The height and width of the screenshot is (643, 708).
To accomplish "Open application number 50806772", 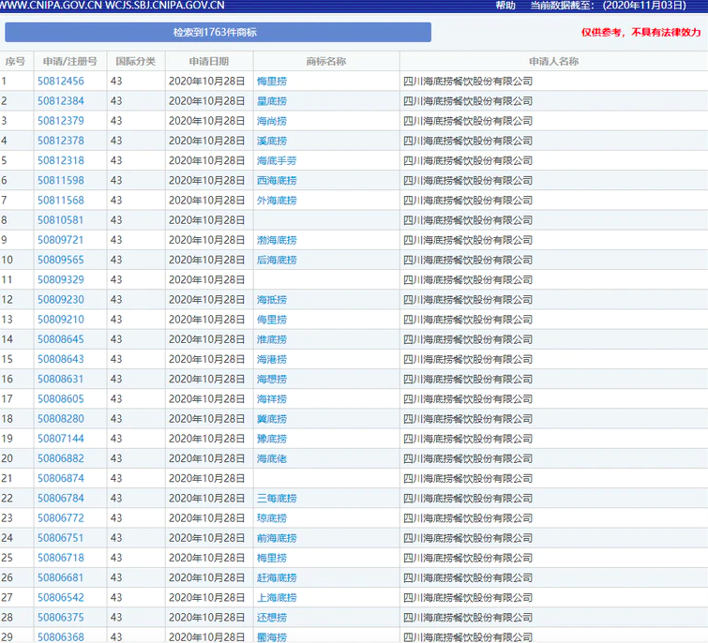I will (x=61, y=518).
